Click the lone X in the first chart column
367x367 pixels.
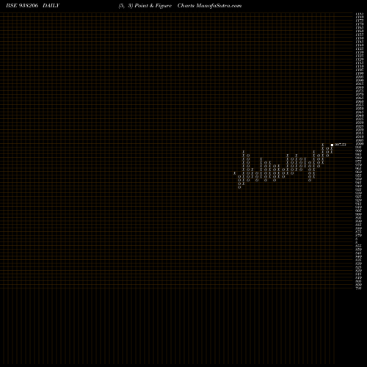pos(235,173)
